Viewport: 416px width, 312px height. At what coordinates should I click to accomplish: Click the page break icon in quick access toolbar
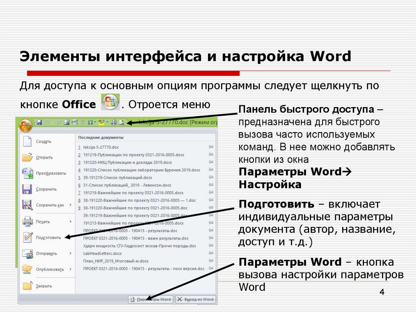(x=75, y=122)
